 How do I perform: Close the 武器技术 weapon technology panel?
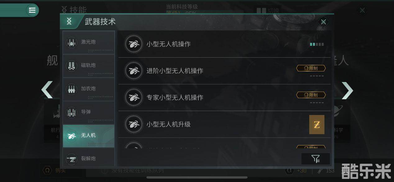(324, 22)
